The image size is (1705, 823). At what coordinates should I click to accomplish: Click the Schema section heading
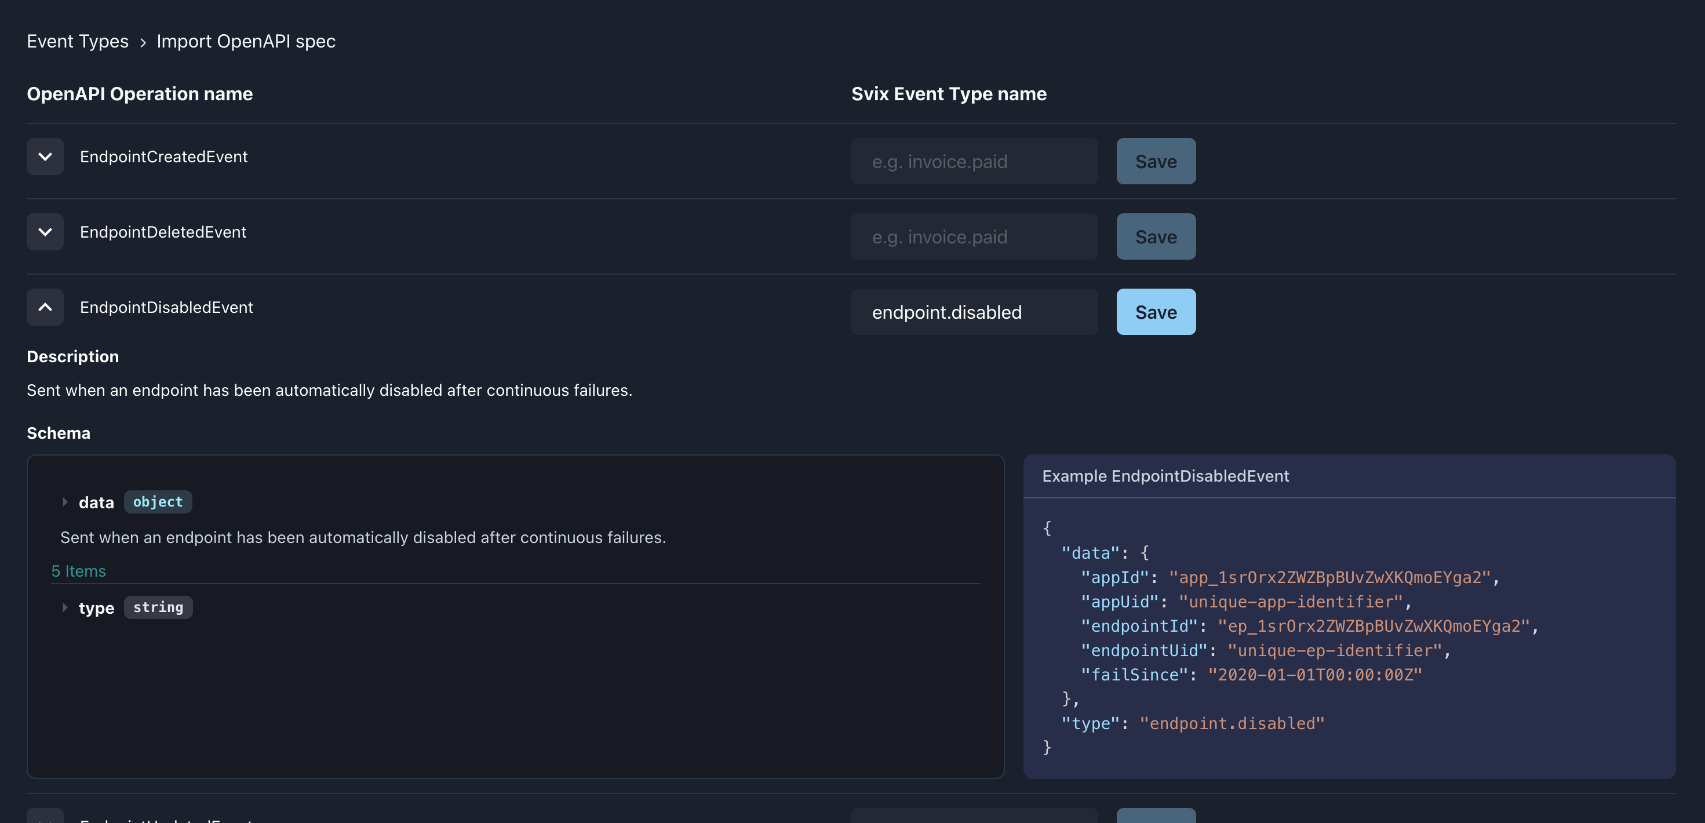pyautogui.click(x=59, y=433)
